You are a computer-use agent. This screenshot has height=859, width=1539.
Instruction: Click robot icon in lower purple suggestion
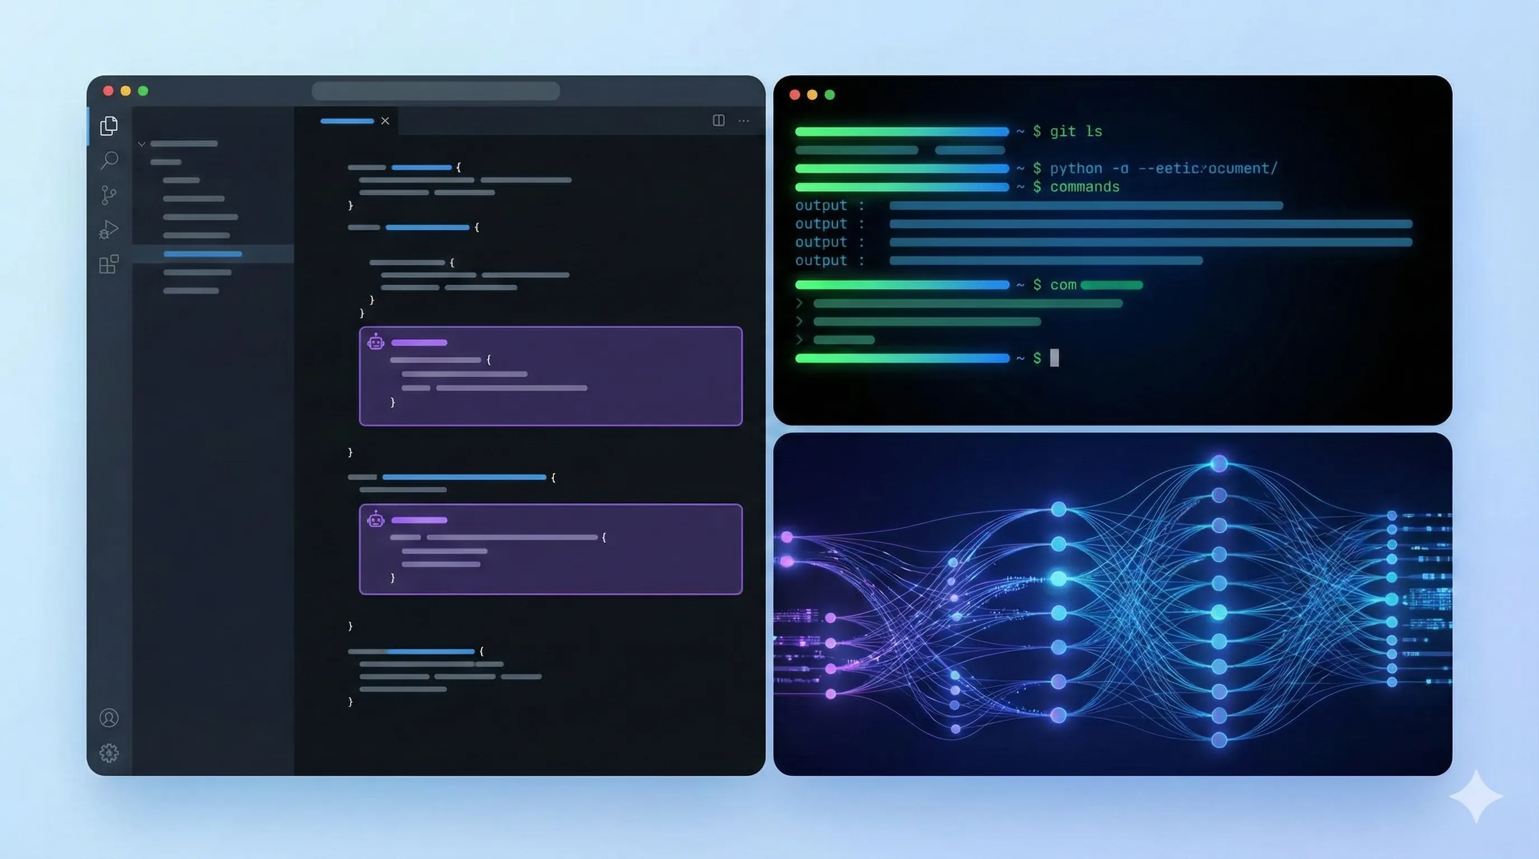click(376, 520)
